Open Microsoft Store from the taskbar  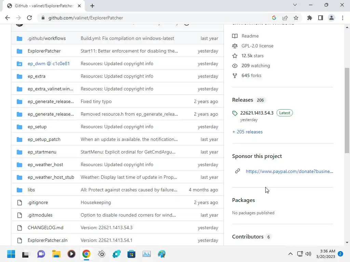tap(132, 254)
